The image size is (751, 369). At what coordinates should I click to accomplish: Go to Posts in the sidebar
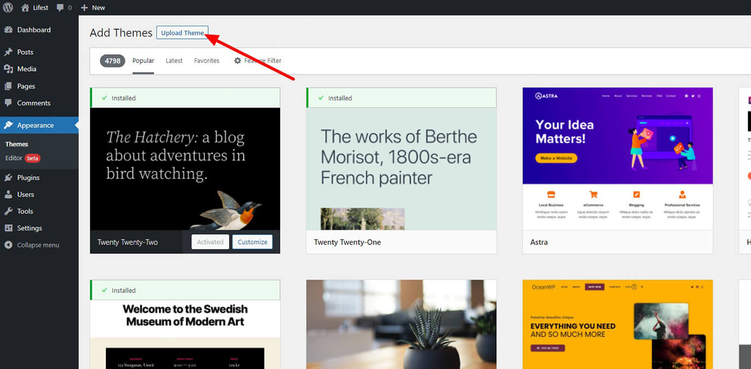point(39,52)
